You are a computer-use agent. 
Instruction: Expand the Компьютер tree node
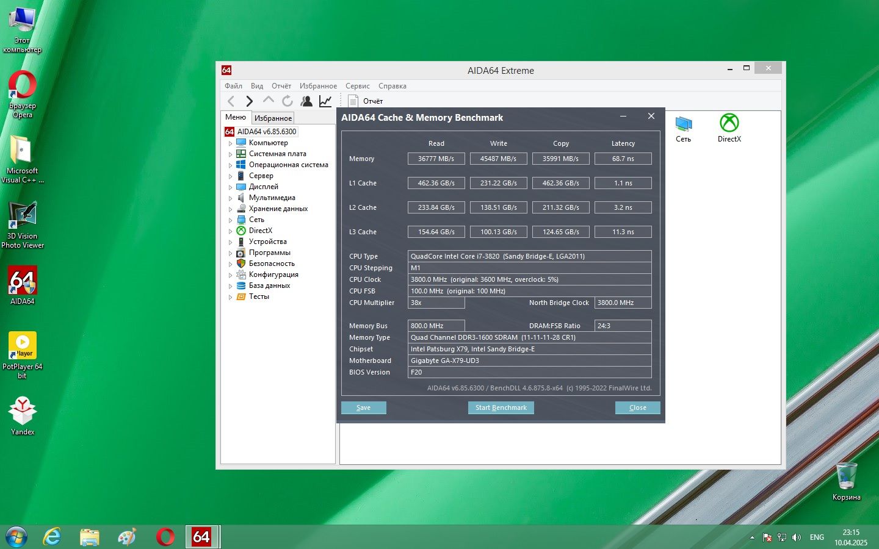[231, 143]
